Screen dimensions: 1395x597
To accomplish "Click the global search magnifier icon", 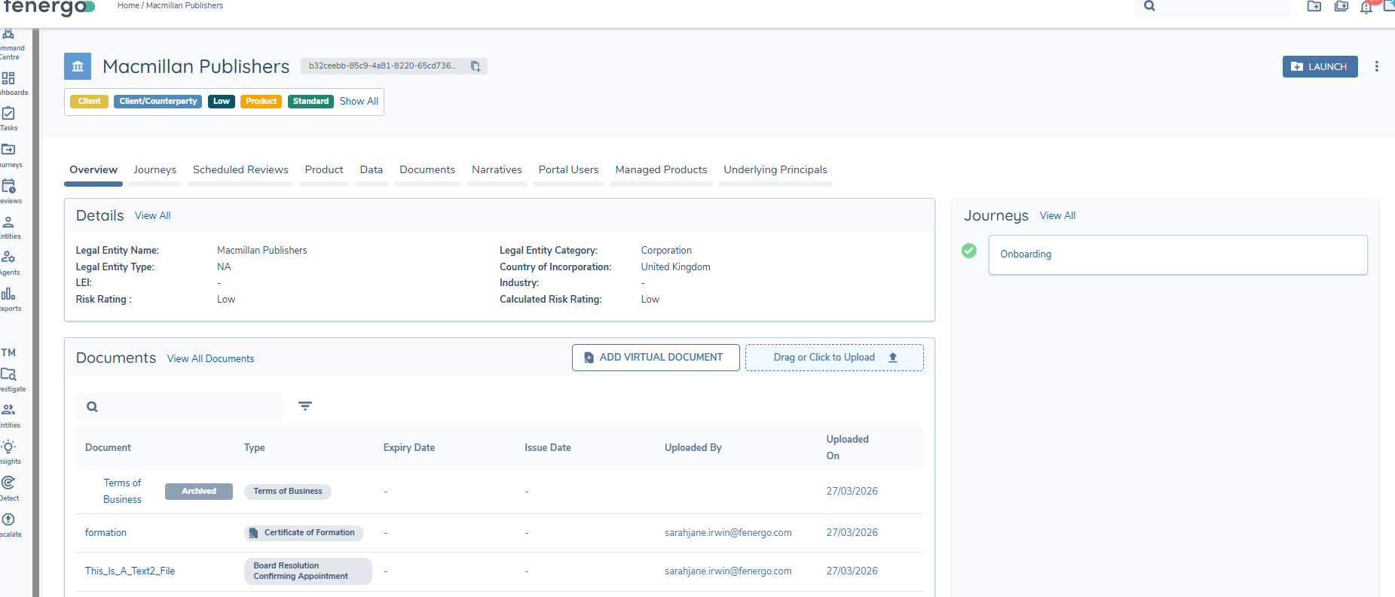I will pos(1149,6).
